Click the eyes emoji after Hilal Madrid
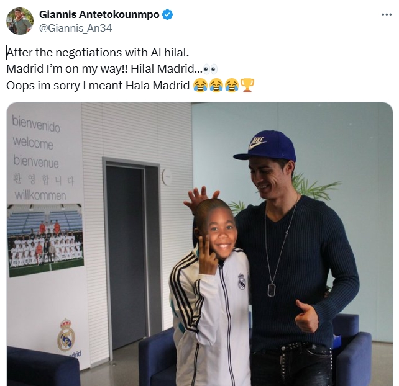 211,69
